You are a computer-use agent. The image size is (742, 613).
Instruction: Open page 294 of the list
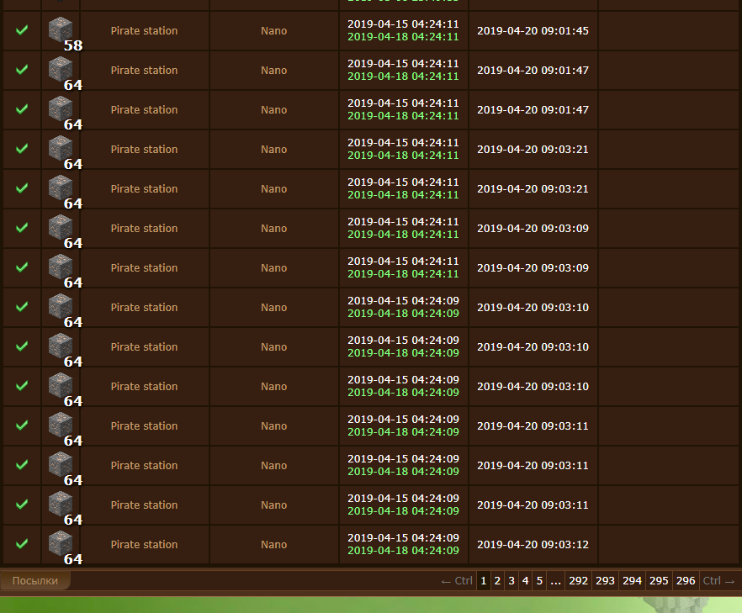point(632,581)
